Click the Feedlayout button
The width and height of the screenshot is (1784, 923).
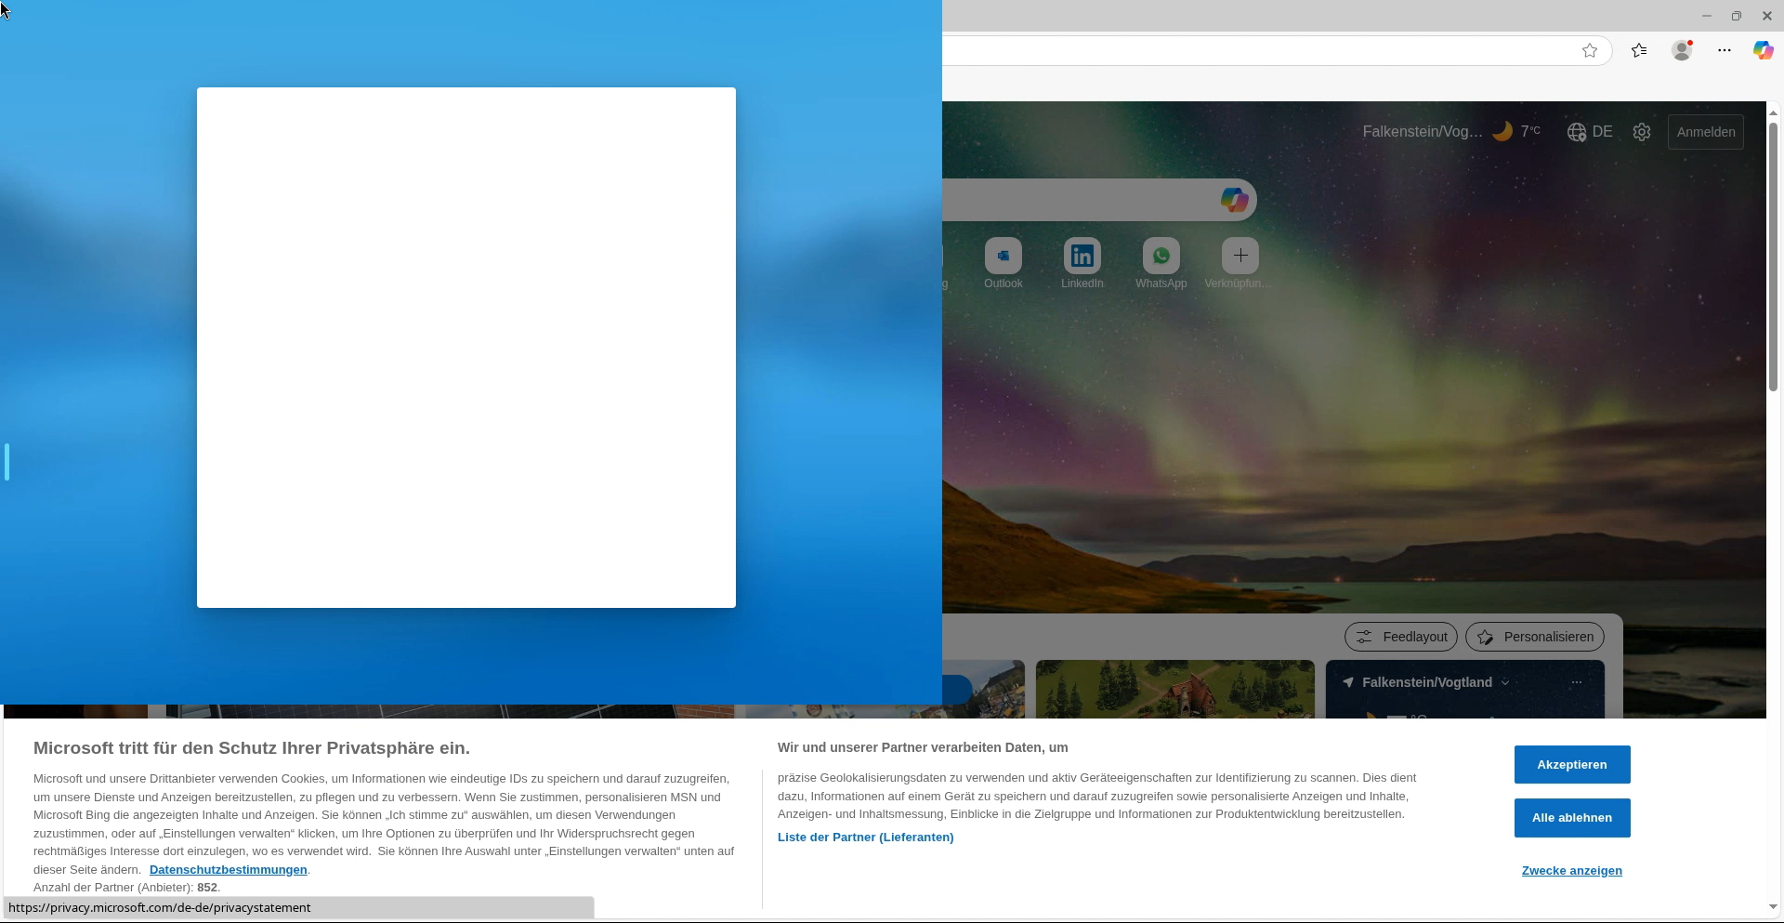pos(1400,637)
